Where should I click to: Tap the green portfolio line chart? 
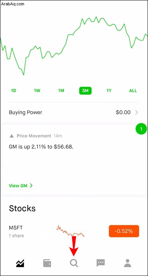pyautogui.click(x=74, y=46)
